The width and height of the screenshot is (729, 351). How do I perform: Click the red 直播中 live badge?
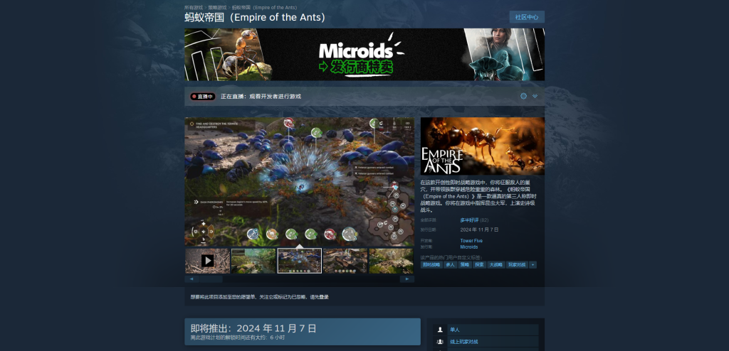click(203, 97)
